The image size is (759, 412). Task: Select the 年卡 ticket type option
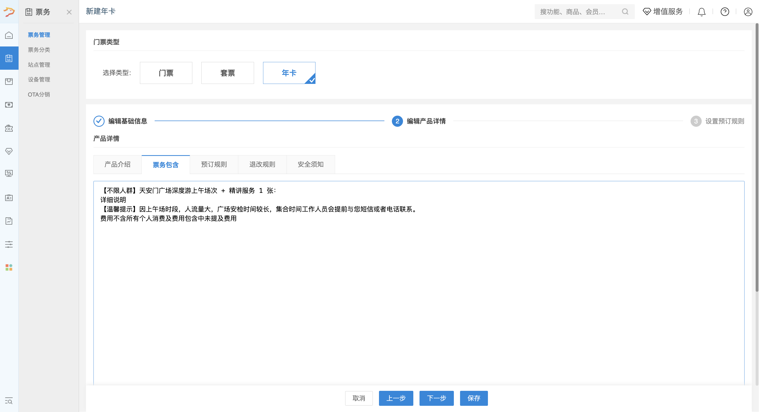[289, 73]
